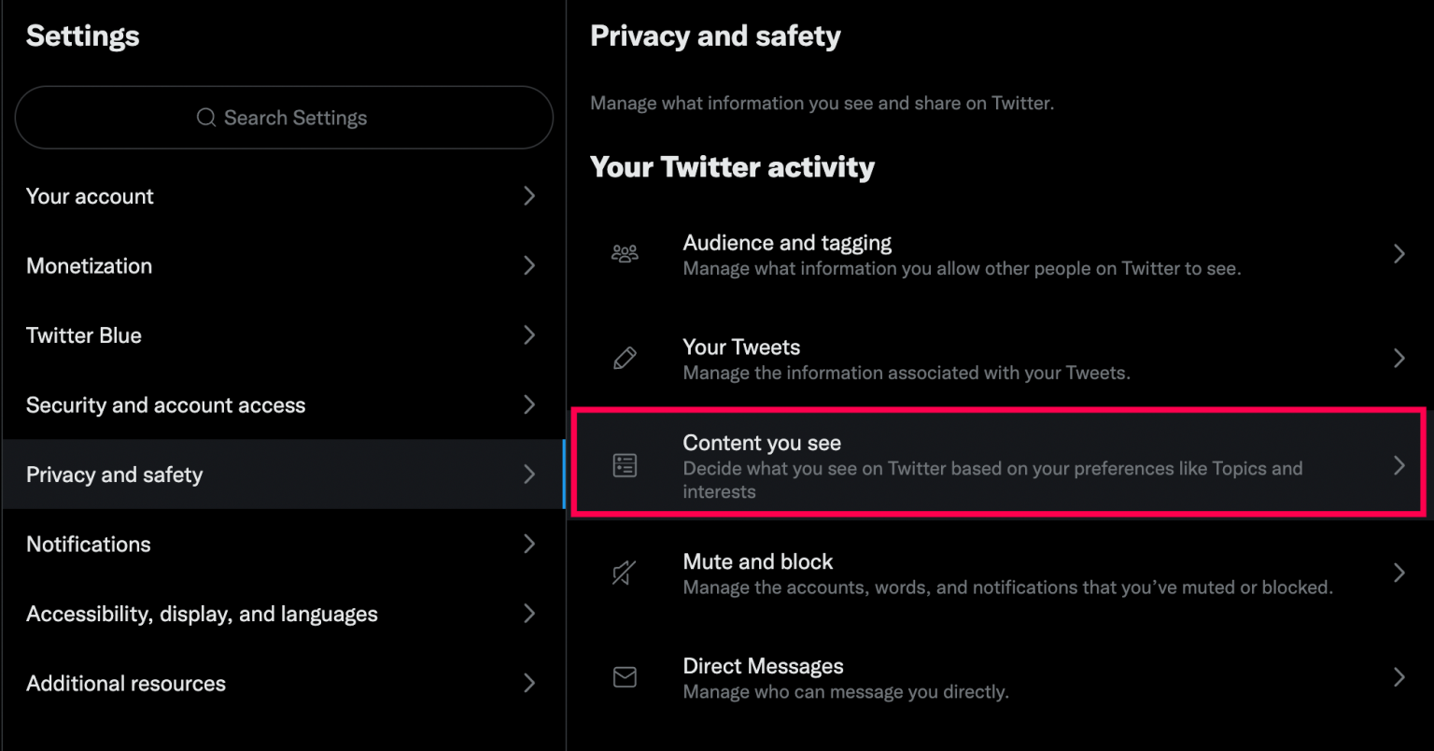Click the chevron next to Your Tweets

point(1399,357)
